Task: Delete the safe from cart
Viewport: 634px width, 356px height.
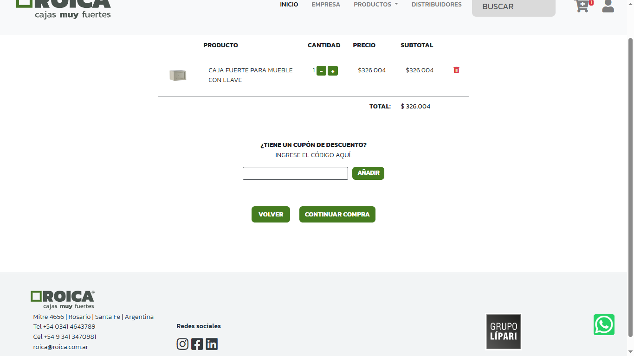Action: (x=456, y=70)
